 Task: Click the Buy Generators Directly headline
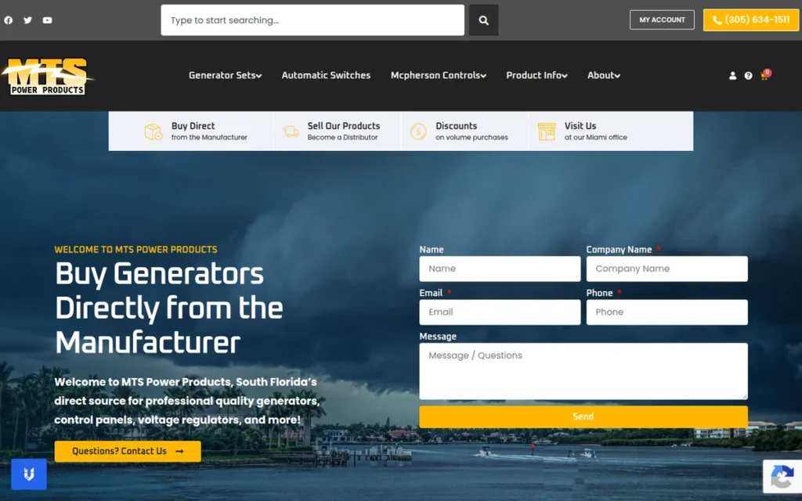[x=169, y=308]
